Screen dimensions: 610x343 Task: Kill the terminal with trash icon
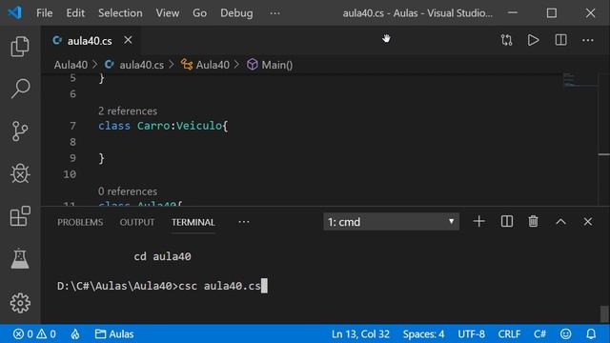pyautogui.click(x=533, y=222)
